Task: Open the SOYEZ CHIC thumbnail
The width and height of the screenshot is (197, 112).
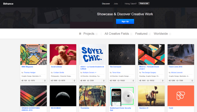Action: (x=92, y=55)
